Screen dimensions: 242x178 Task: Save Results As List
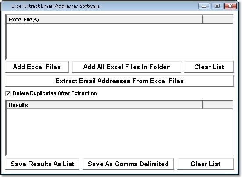click(x=43, y=164)
